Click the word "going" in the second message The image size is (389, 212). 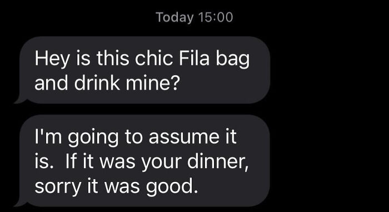click(x=93, y=138)
